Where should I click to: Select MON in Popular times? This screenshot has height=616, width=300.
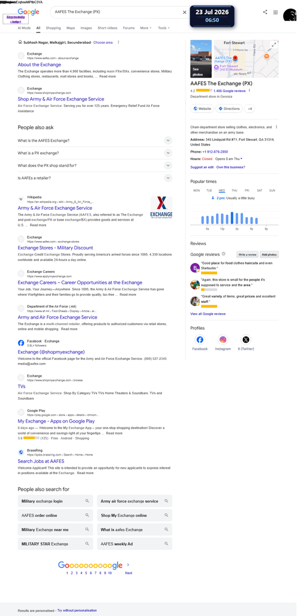click(197, 191)
